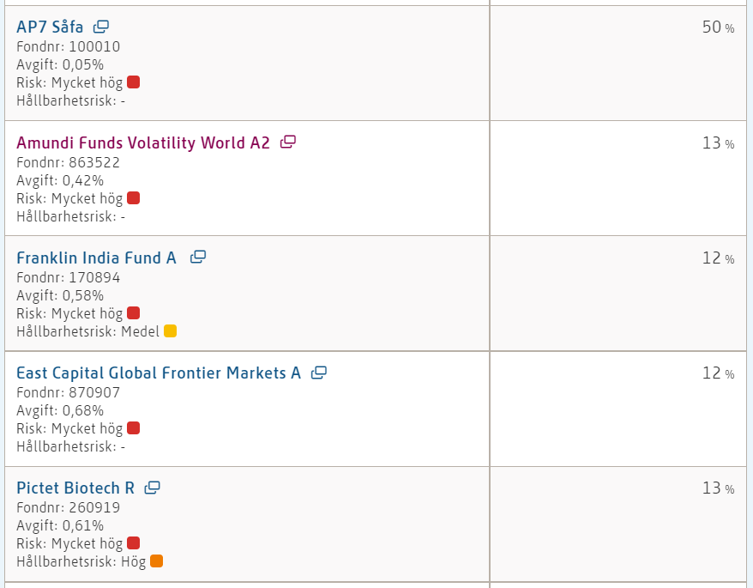Click the Pictet Biotech R fund link
The height and width of the screenshot is (588, 753).
click(x=75, y=488)
